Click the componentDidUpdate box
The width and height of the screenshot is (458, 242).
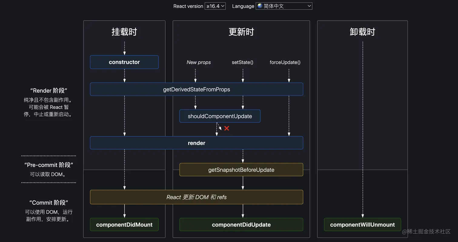(x=241, y=224)
